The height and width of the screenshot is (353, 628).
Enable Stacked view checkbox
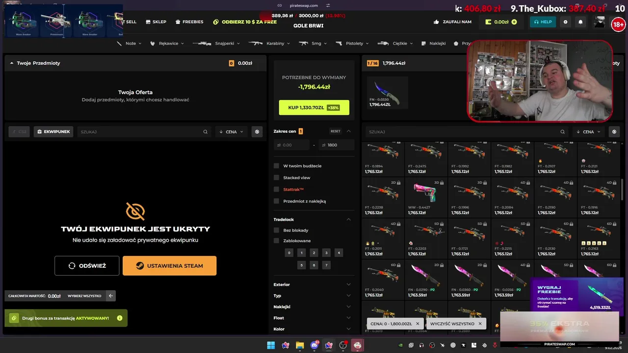pyautogui.click(x=276, y=177)
